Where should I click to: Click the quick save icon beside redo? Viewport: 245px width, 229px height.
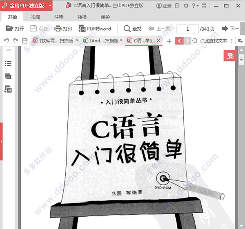click(x=24, y=41)
